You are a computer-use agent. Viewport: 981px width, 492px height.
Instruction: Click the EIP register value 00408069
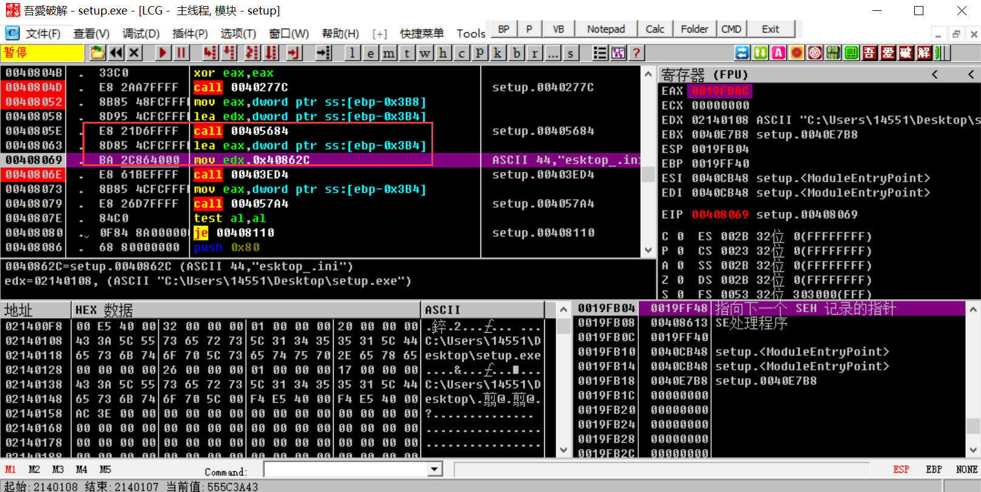pos(720,214)
